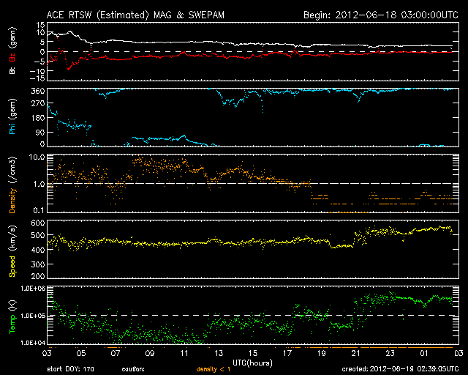The image size is (468, 375).
Task: Click the UTC(hours) axis title
Action: (x=252, y=363)
